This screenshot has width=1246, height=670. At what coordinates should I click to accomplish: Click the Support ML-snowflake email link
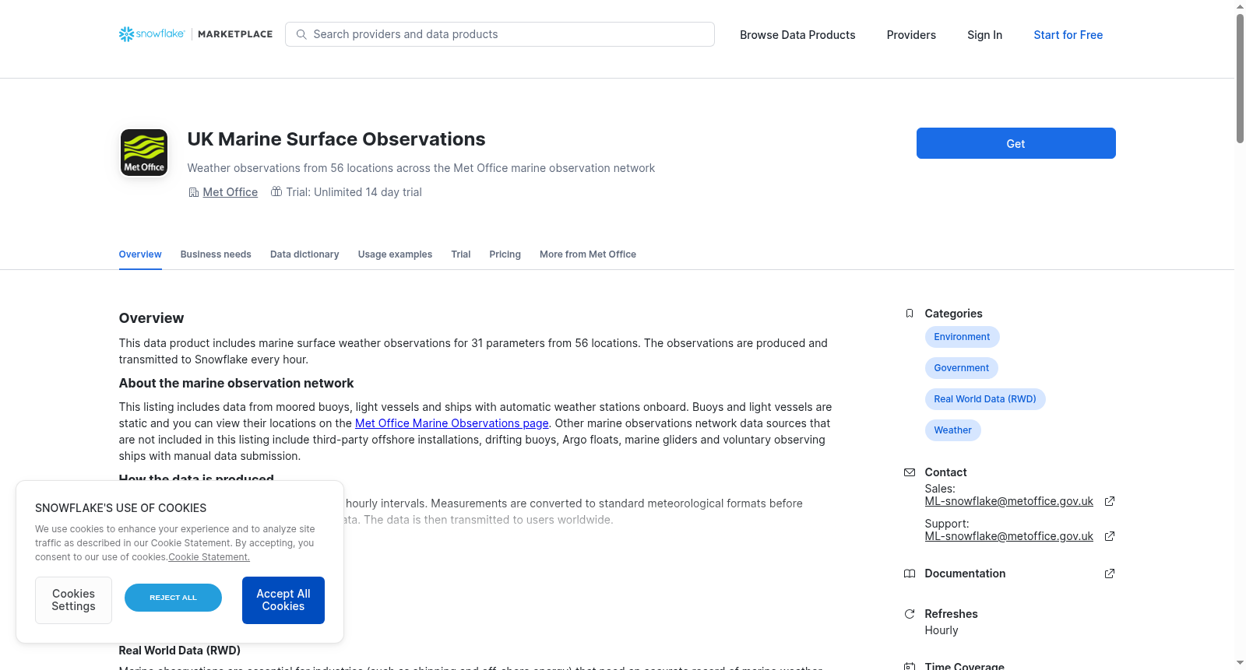1008,536
